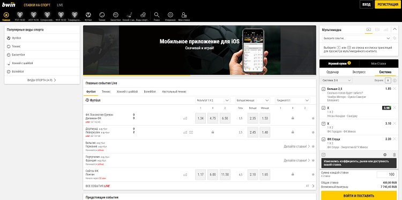402x200 pixels.
Task: Uncheck the X bet Ульсан Хёндэ checkbox
Action: (x=324, y=108)
